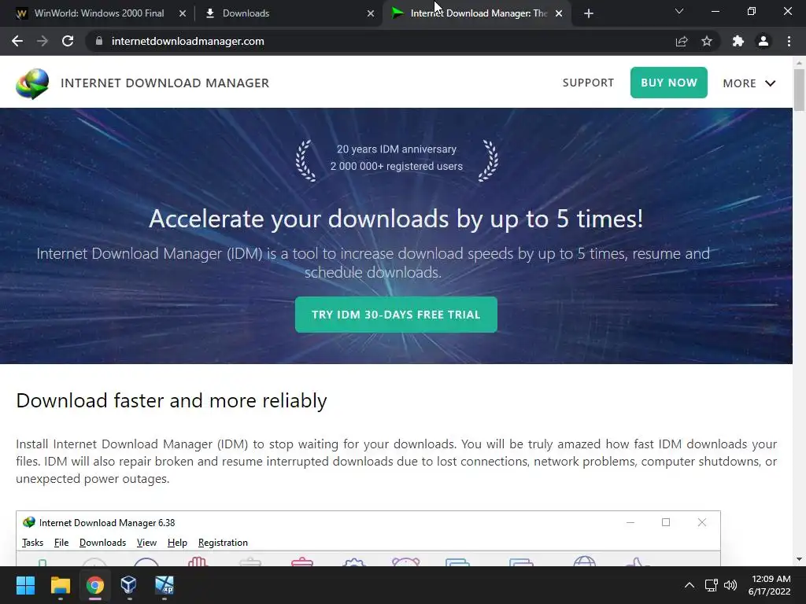The width and height of the screenshot is (806, 604).
Task: Close the Internet Download Manager tab
Action: click(559, 13)
